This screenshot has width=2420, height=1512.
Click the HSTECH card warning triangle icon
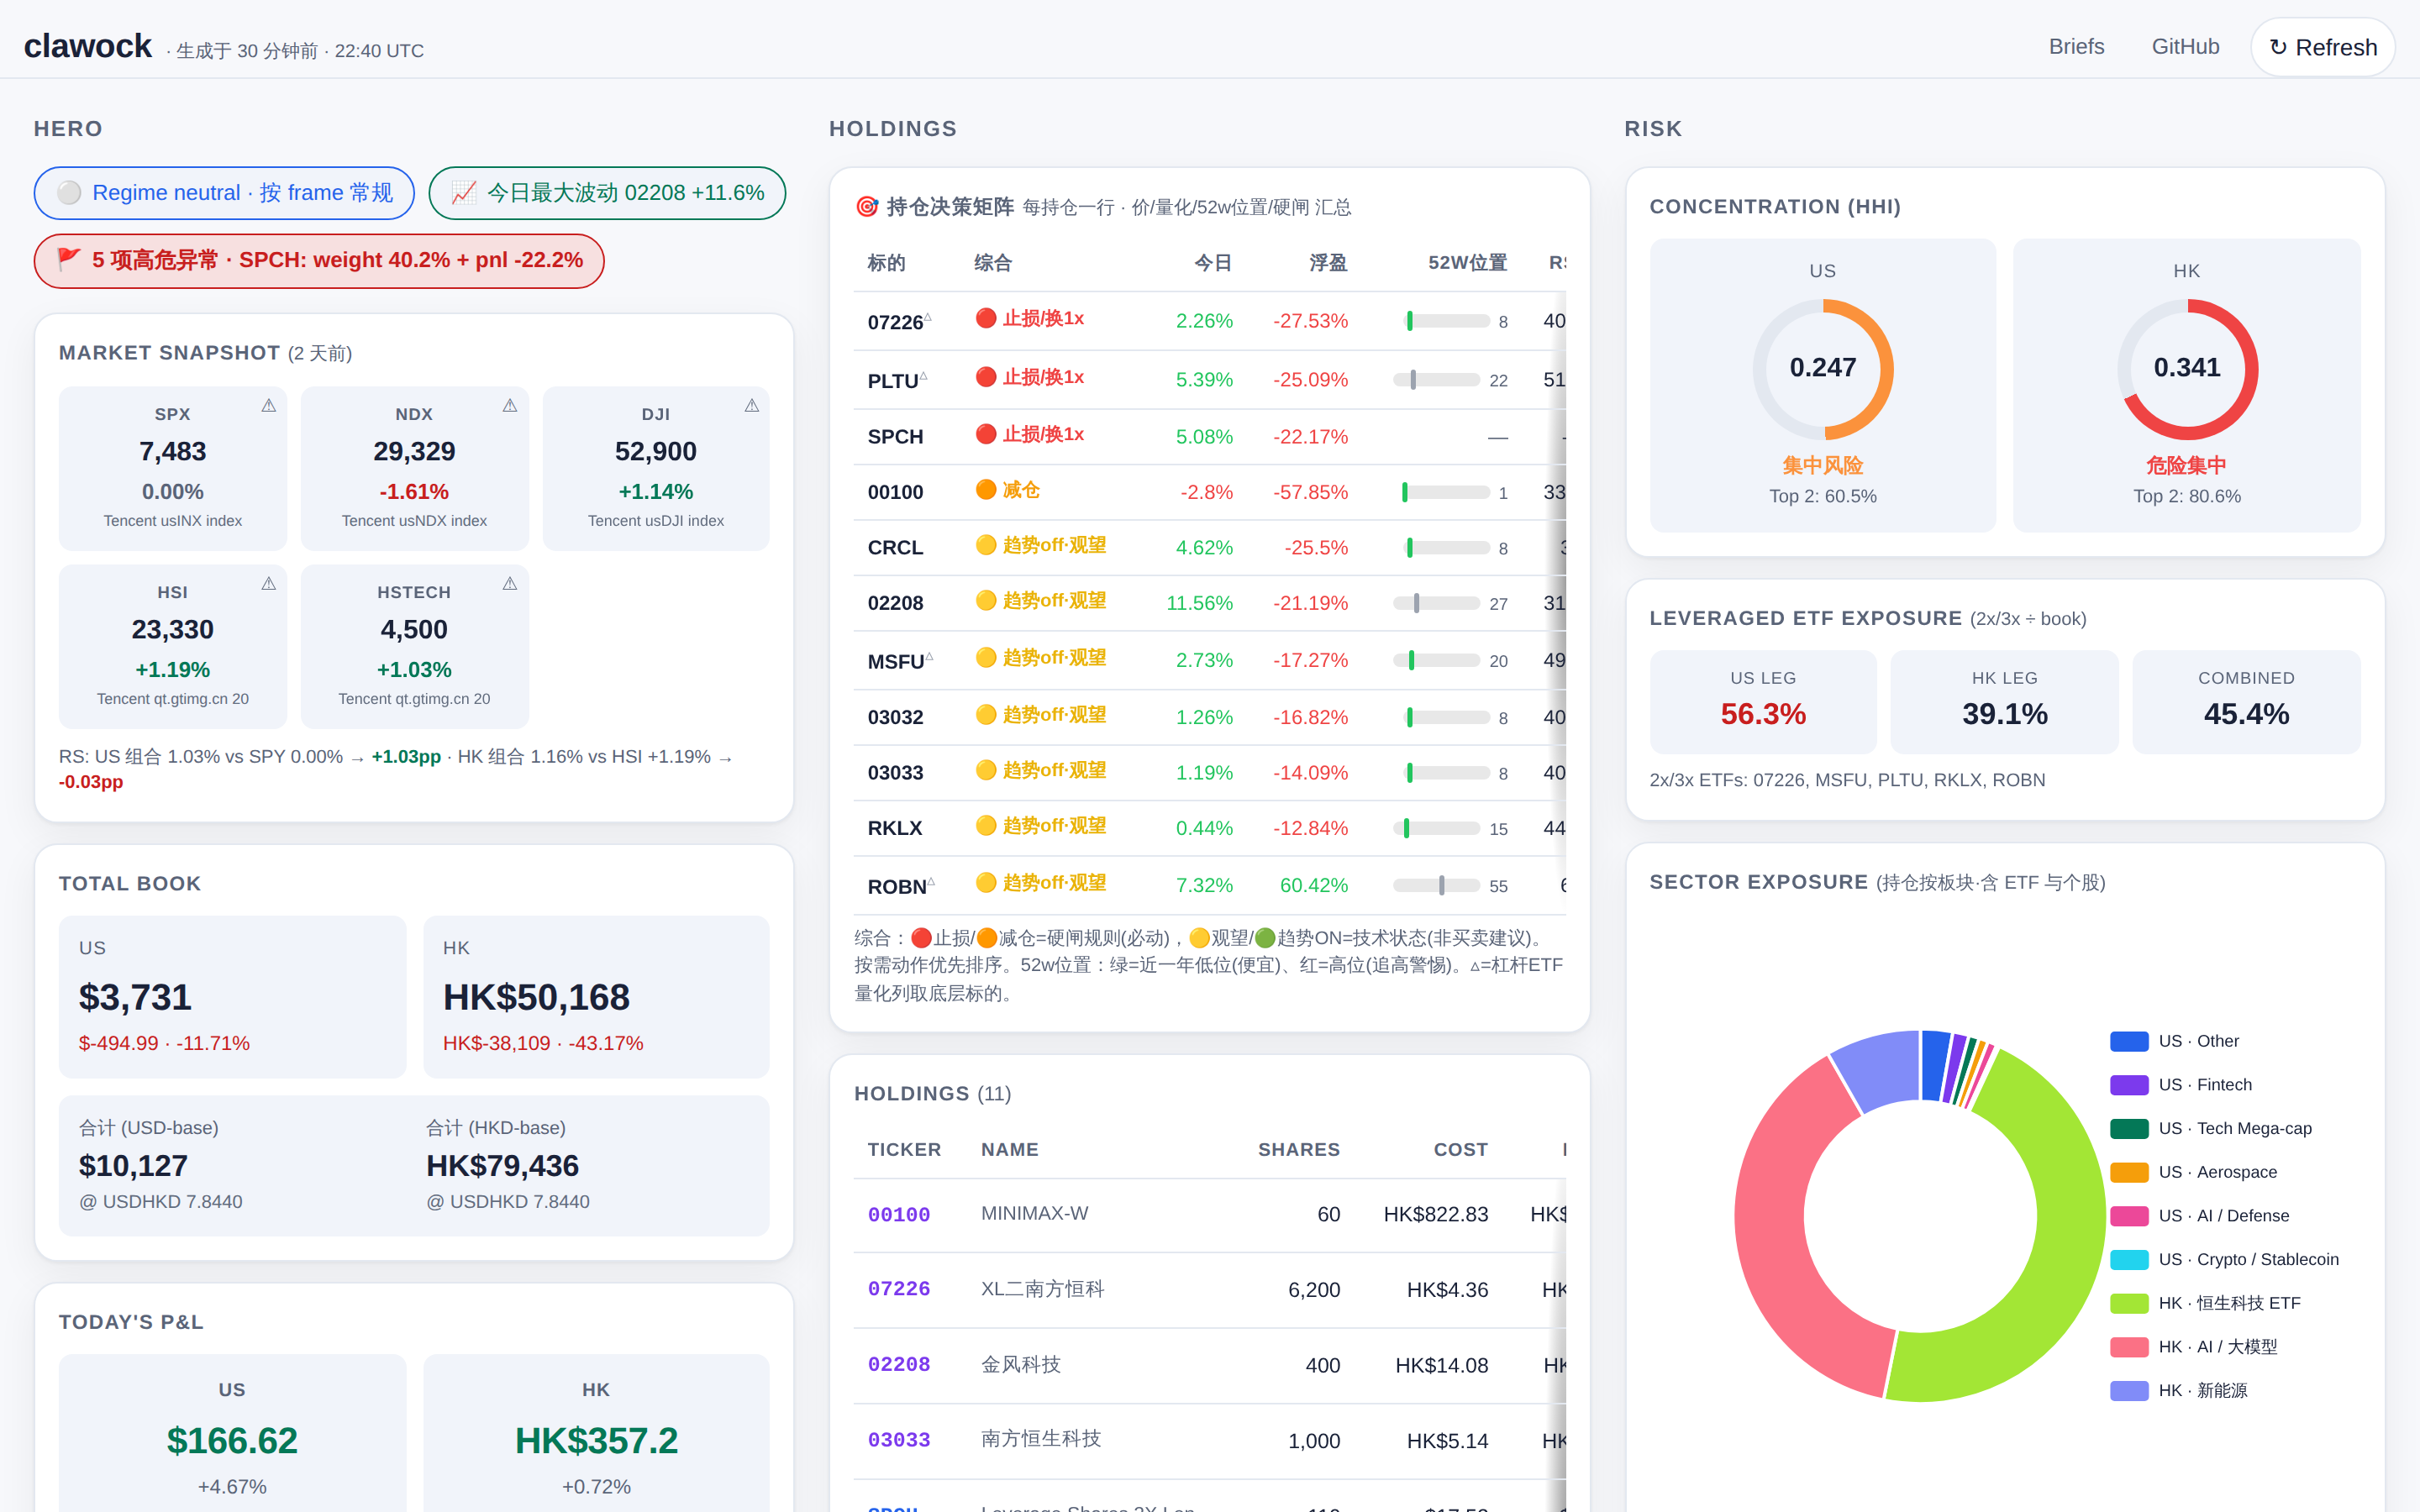click(510, 583)
